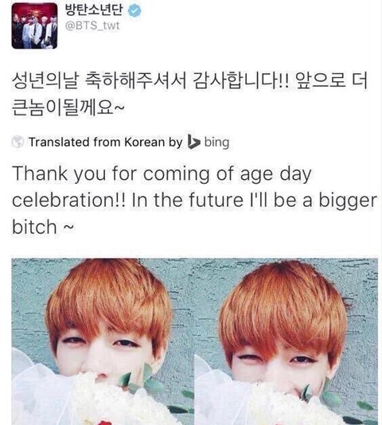Image resolution: width=382 pixels, height=425 pixels.
Task: Click the Bing logo icon
Action: point(193,142)
